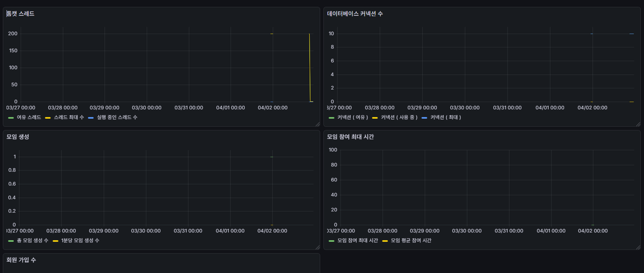Image resolution: width=644 pixels, height=273 pixels.
Task: Open color picker for 커넥션 ( 사용 중 ) swatch
Action: point(375,118)
